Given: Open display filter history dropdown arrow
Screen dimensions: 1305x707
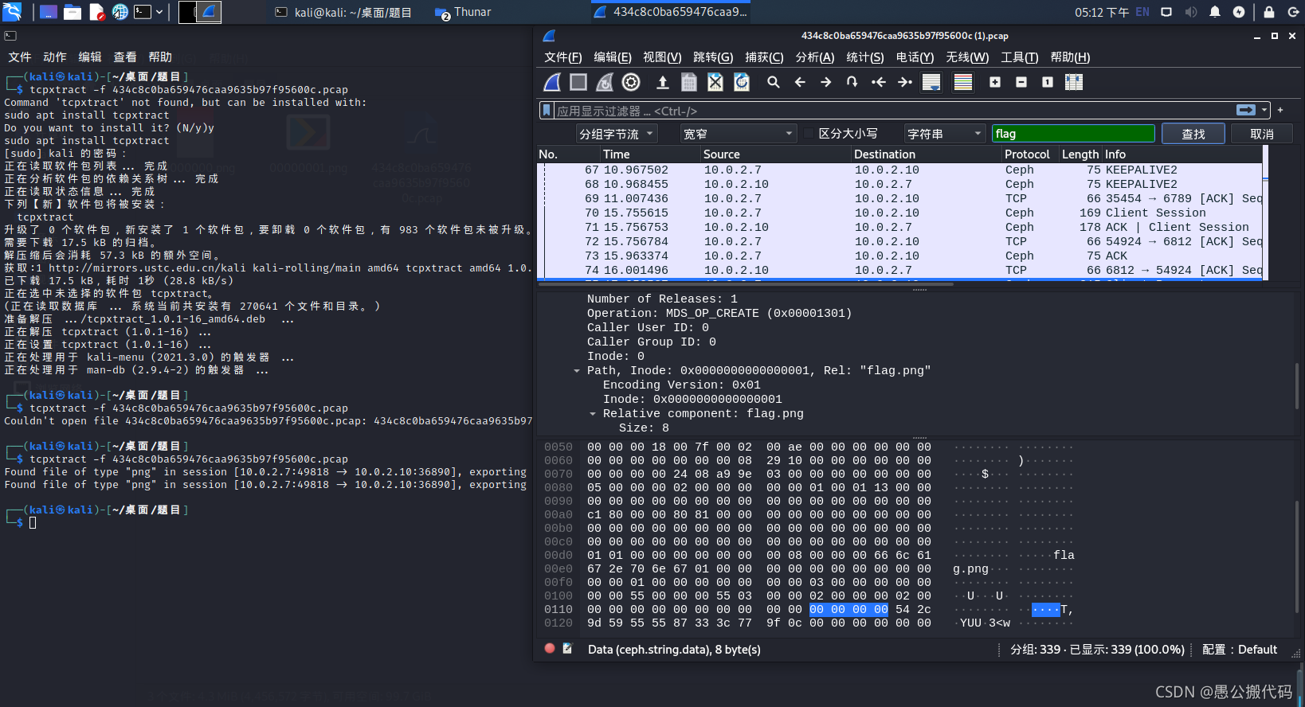Looking at the screenshot, I should (x=1264, y=110).
